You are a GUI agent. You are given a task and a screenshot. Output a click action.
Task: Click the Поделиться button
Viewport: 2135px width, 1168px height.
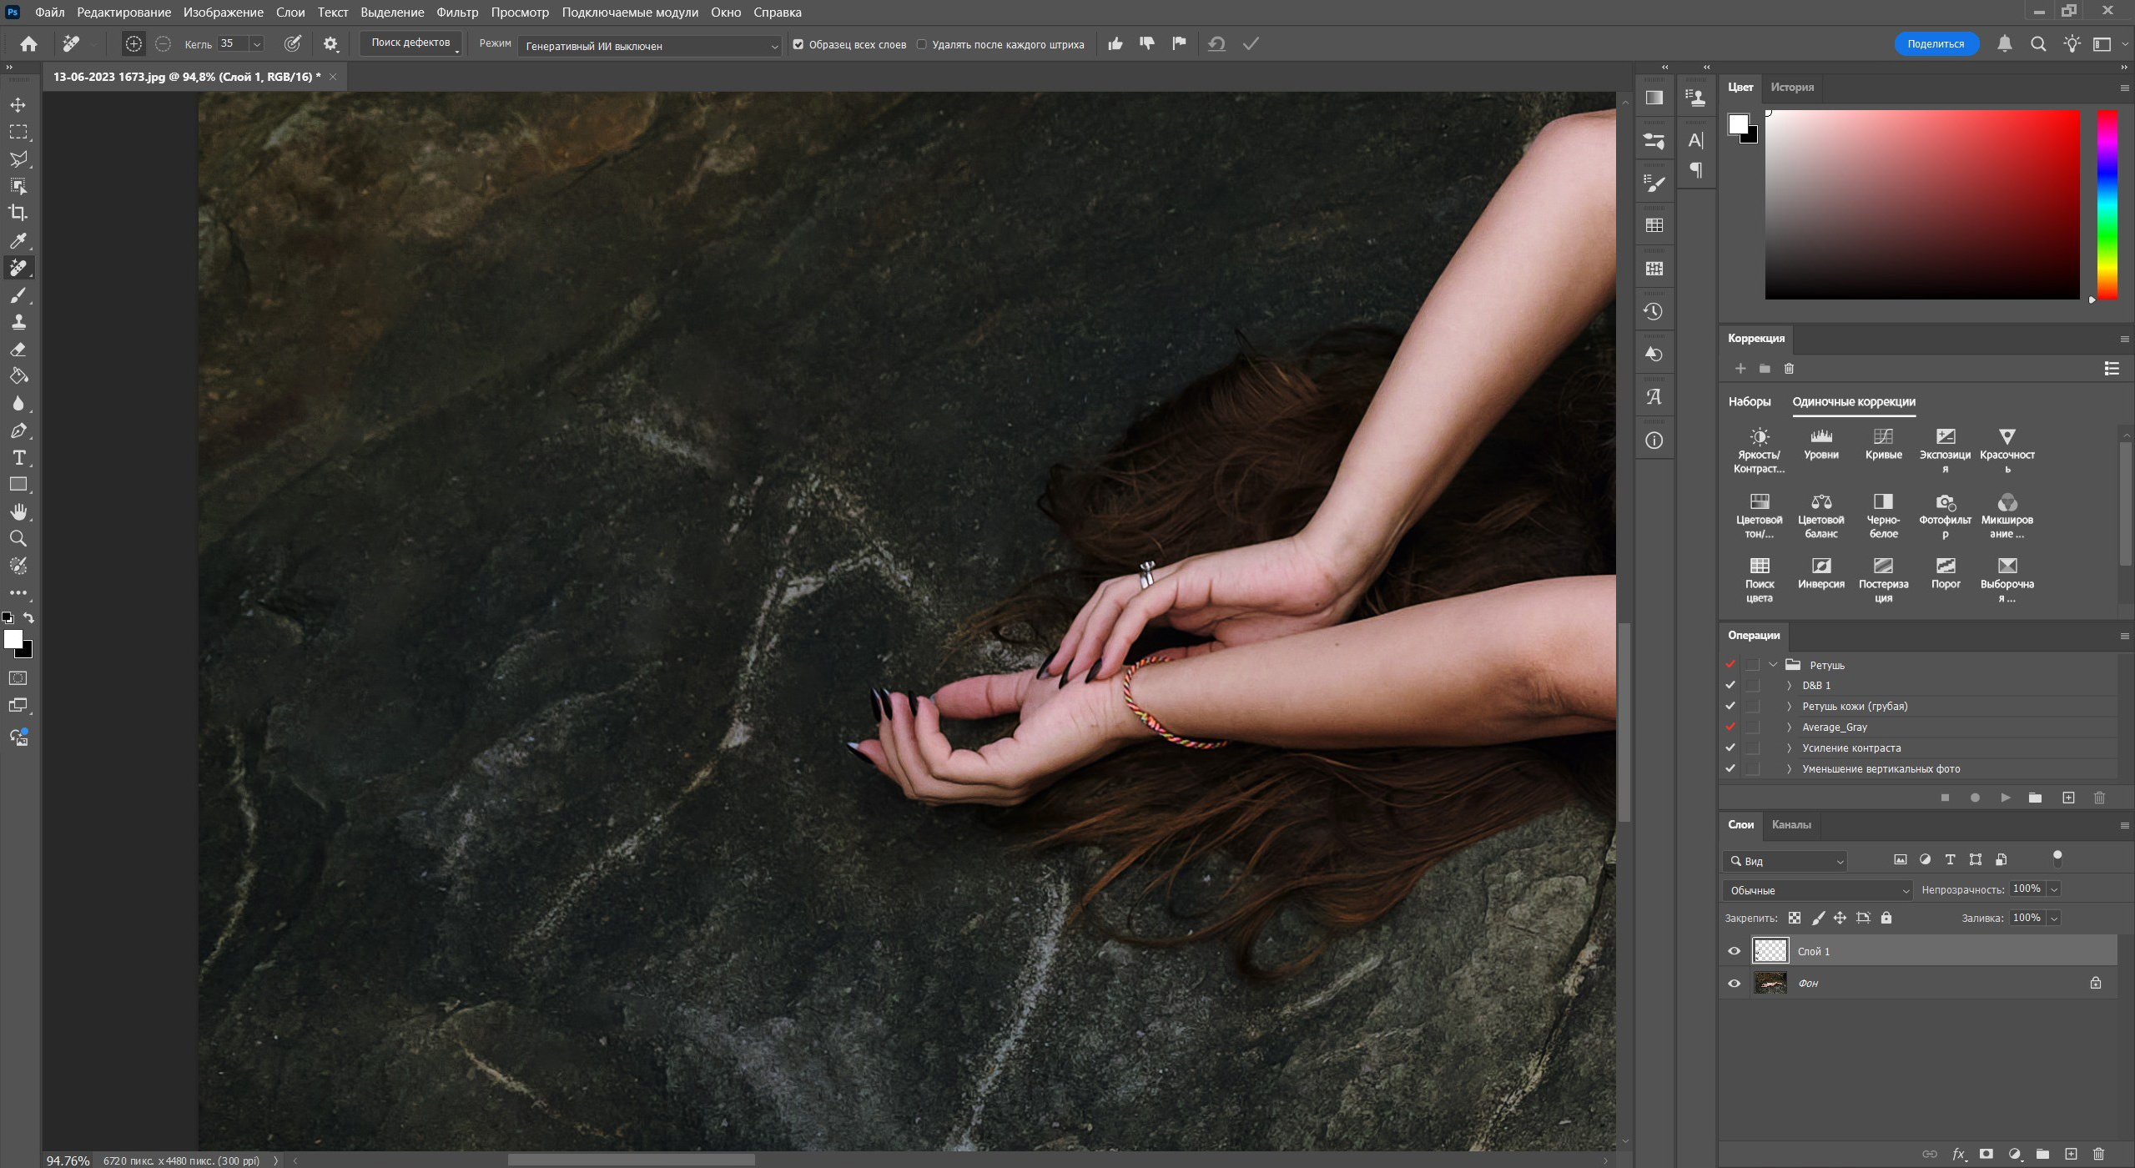coord(1936,43)
